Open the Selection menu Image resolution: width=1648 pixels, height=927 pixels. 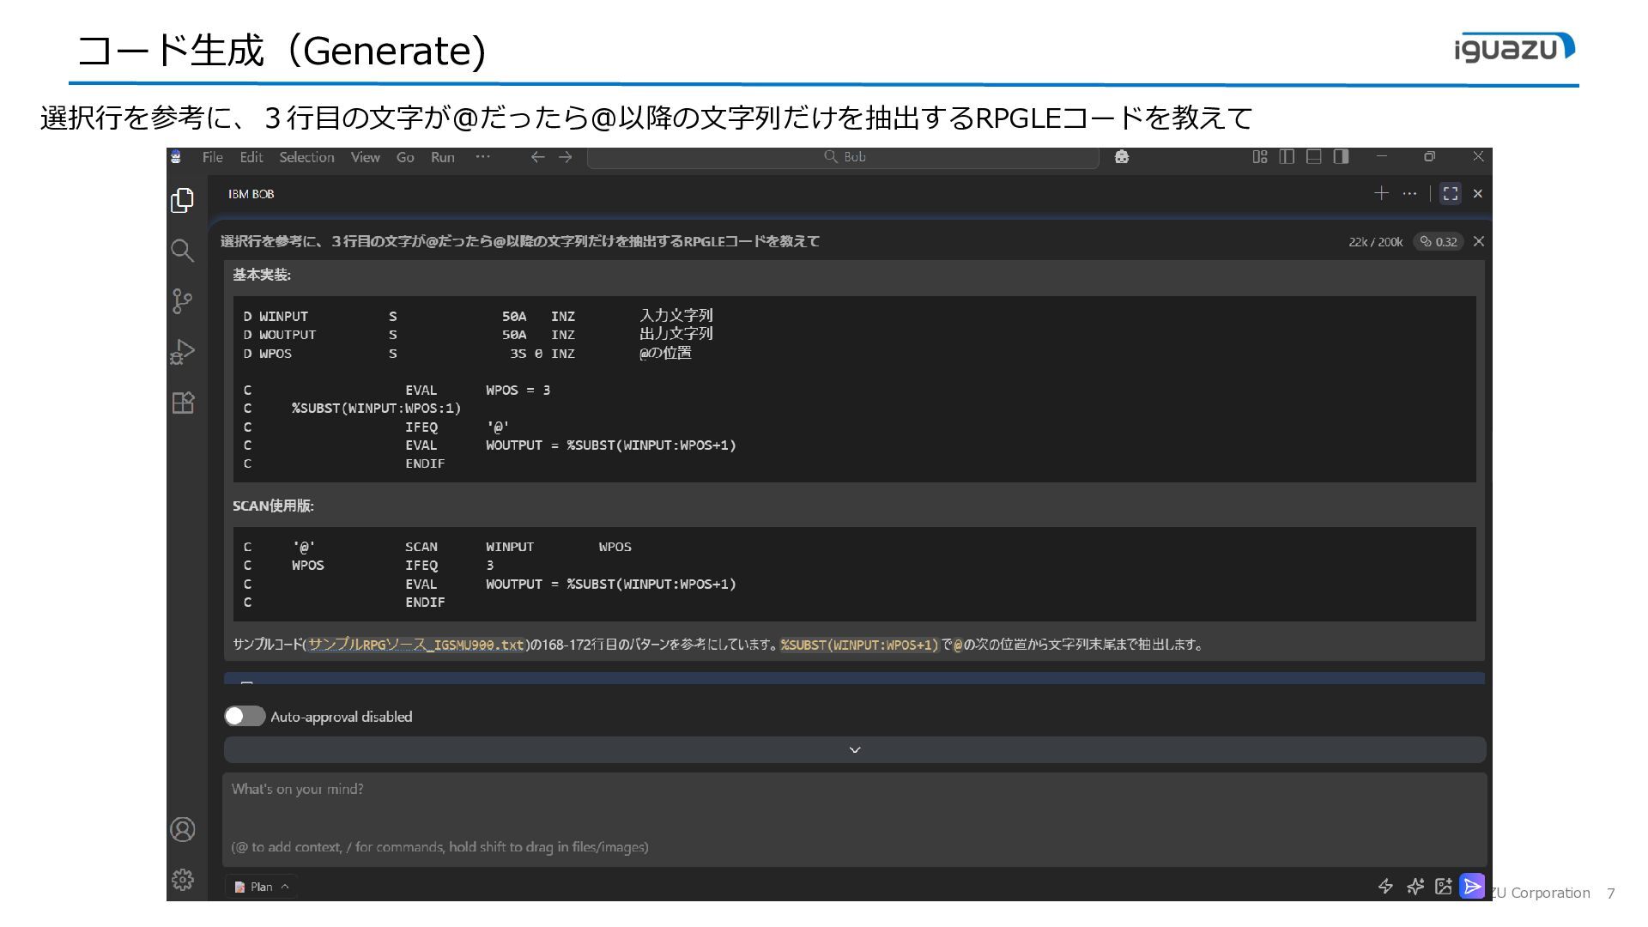pos(306,157)
